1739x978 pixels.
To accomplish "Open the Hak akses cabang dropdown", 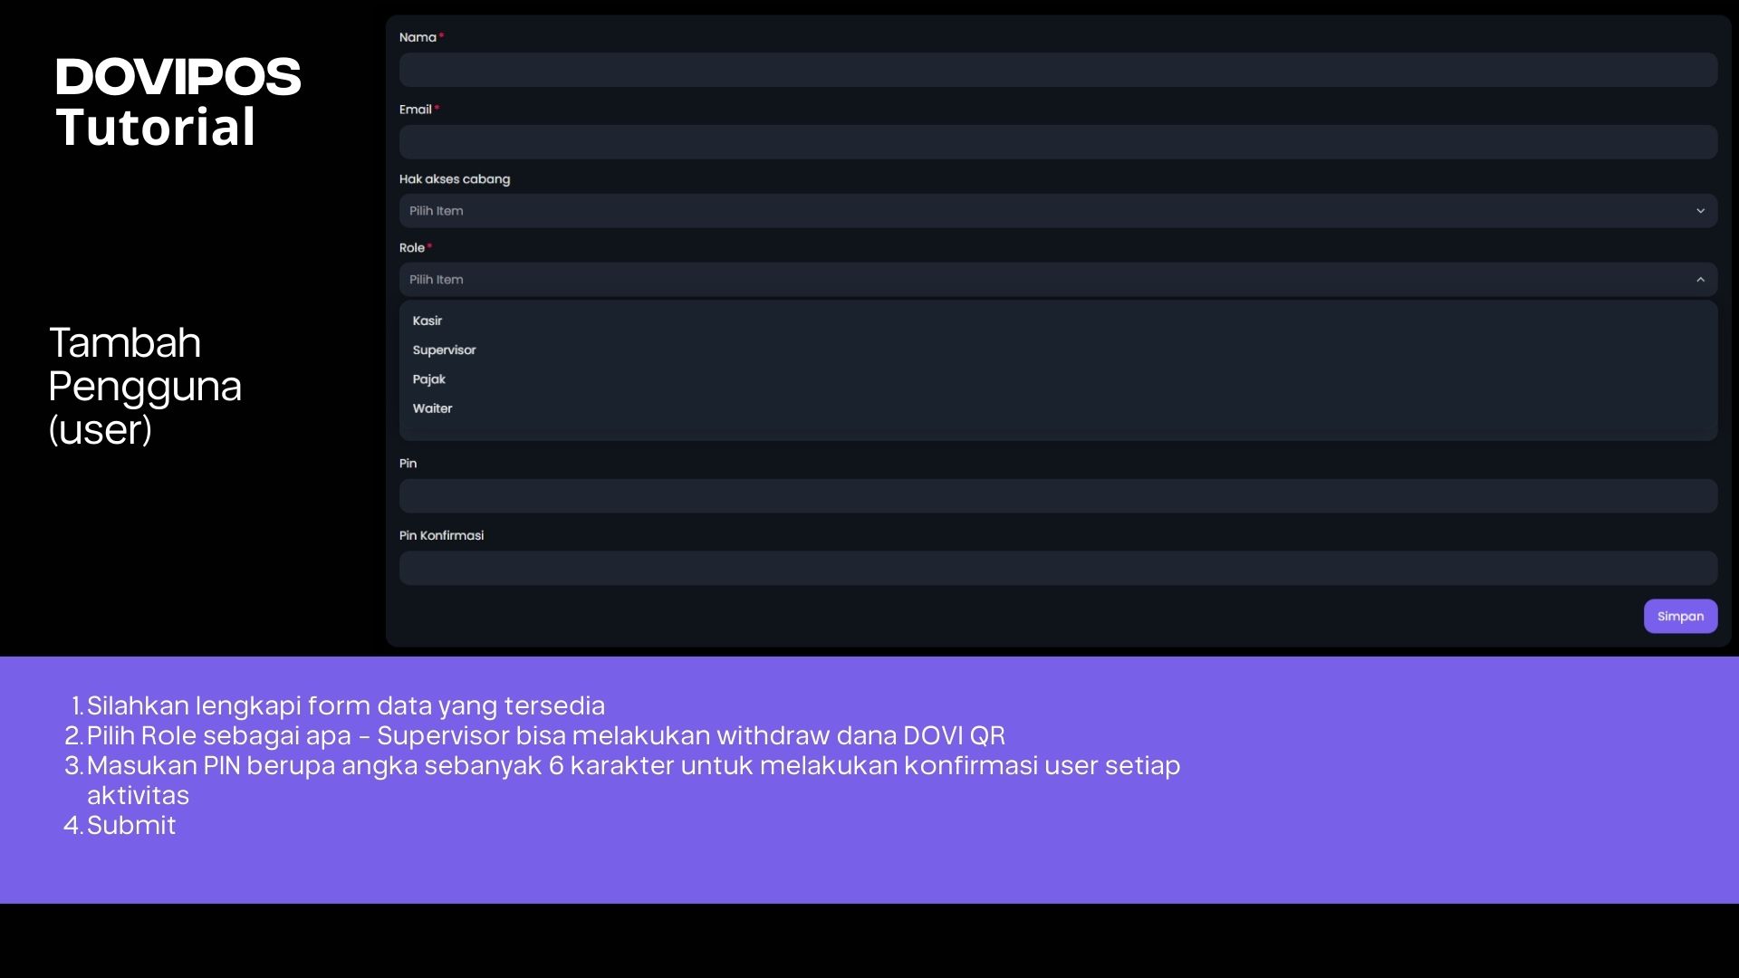I will [1051, 211].
